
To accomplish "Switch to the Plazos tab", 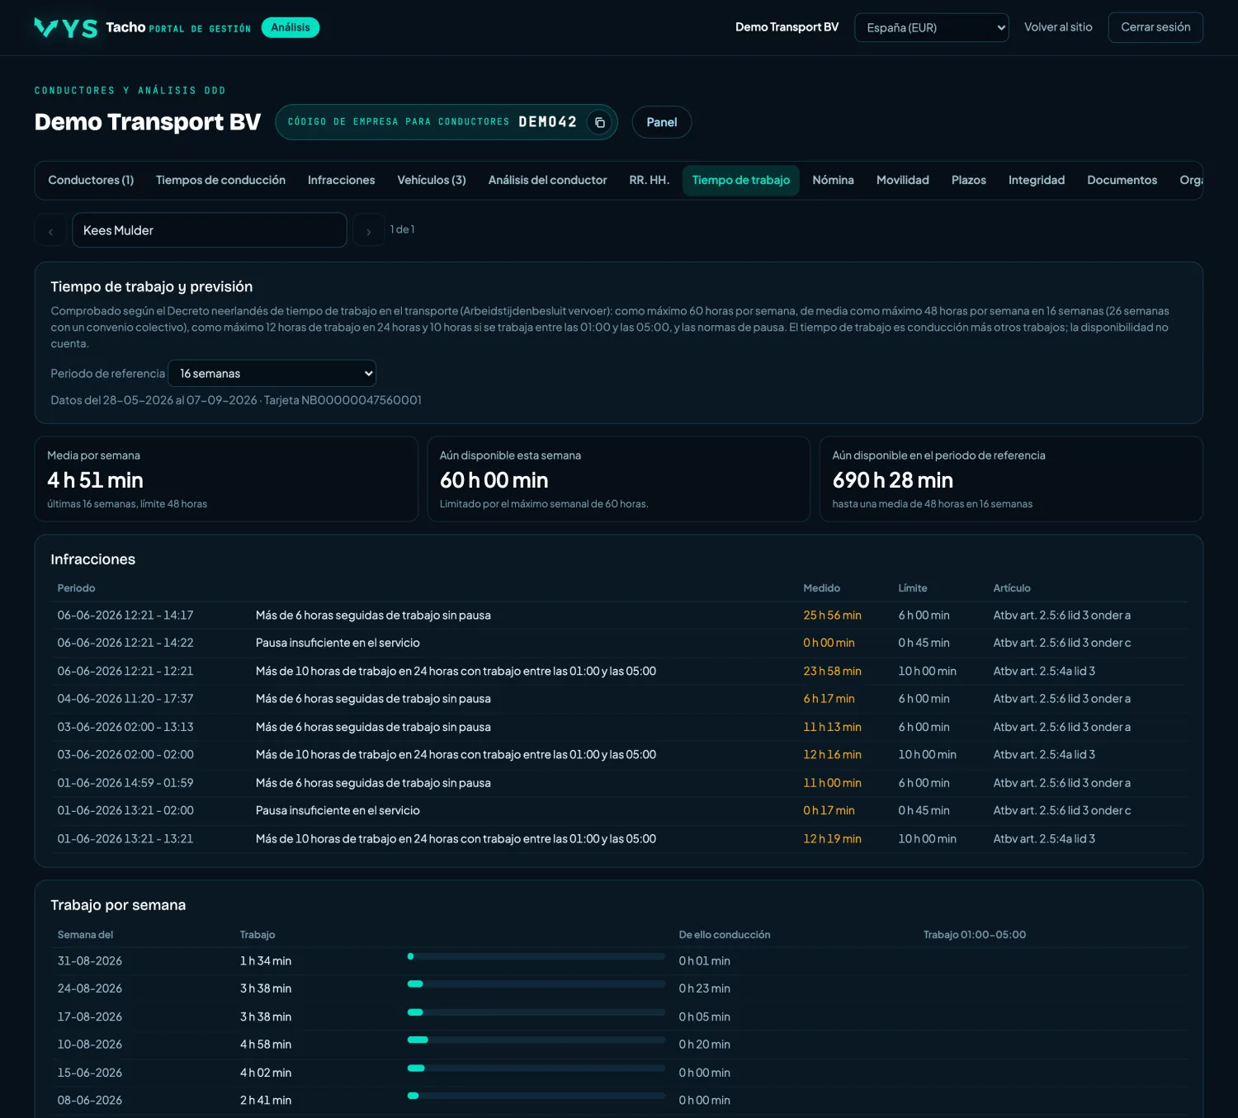I will coord(968,180).
